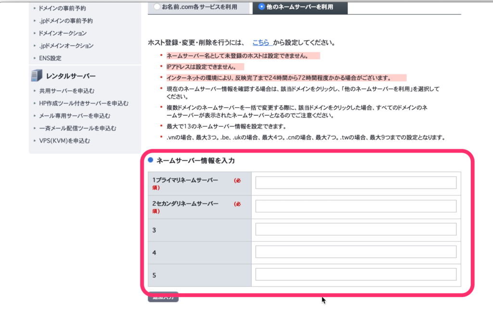
Task: Open 一斉メール配信ツールを申込む link
Action: click(x=78, y=128)
